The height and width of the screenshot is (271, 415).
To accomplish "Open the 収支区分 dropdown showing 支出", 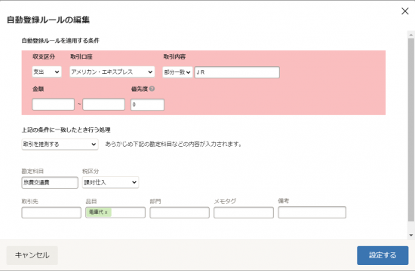I will (x=47, y=72).
